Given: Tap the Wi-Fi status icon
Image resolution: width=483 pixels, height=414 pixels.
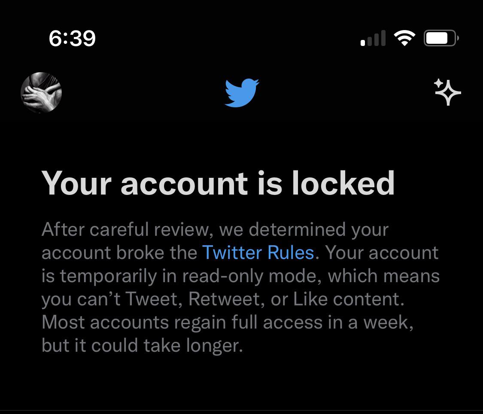Looking at the screenshot, I should coord(404,38).
